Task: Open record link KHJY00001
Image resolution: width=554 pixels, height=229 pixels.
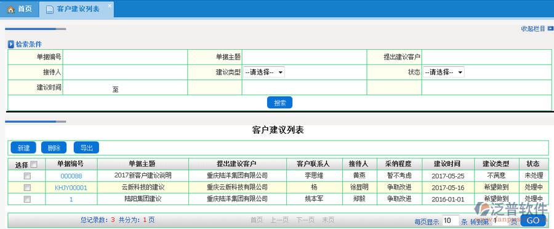Action: click(71, 187)
